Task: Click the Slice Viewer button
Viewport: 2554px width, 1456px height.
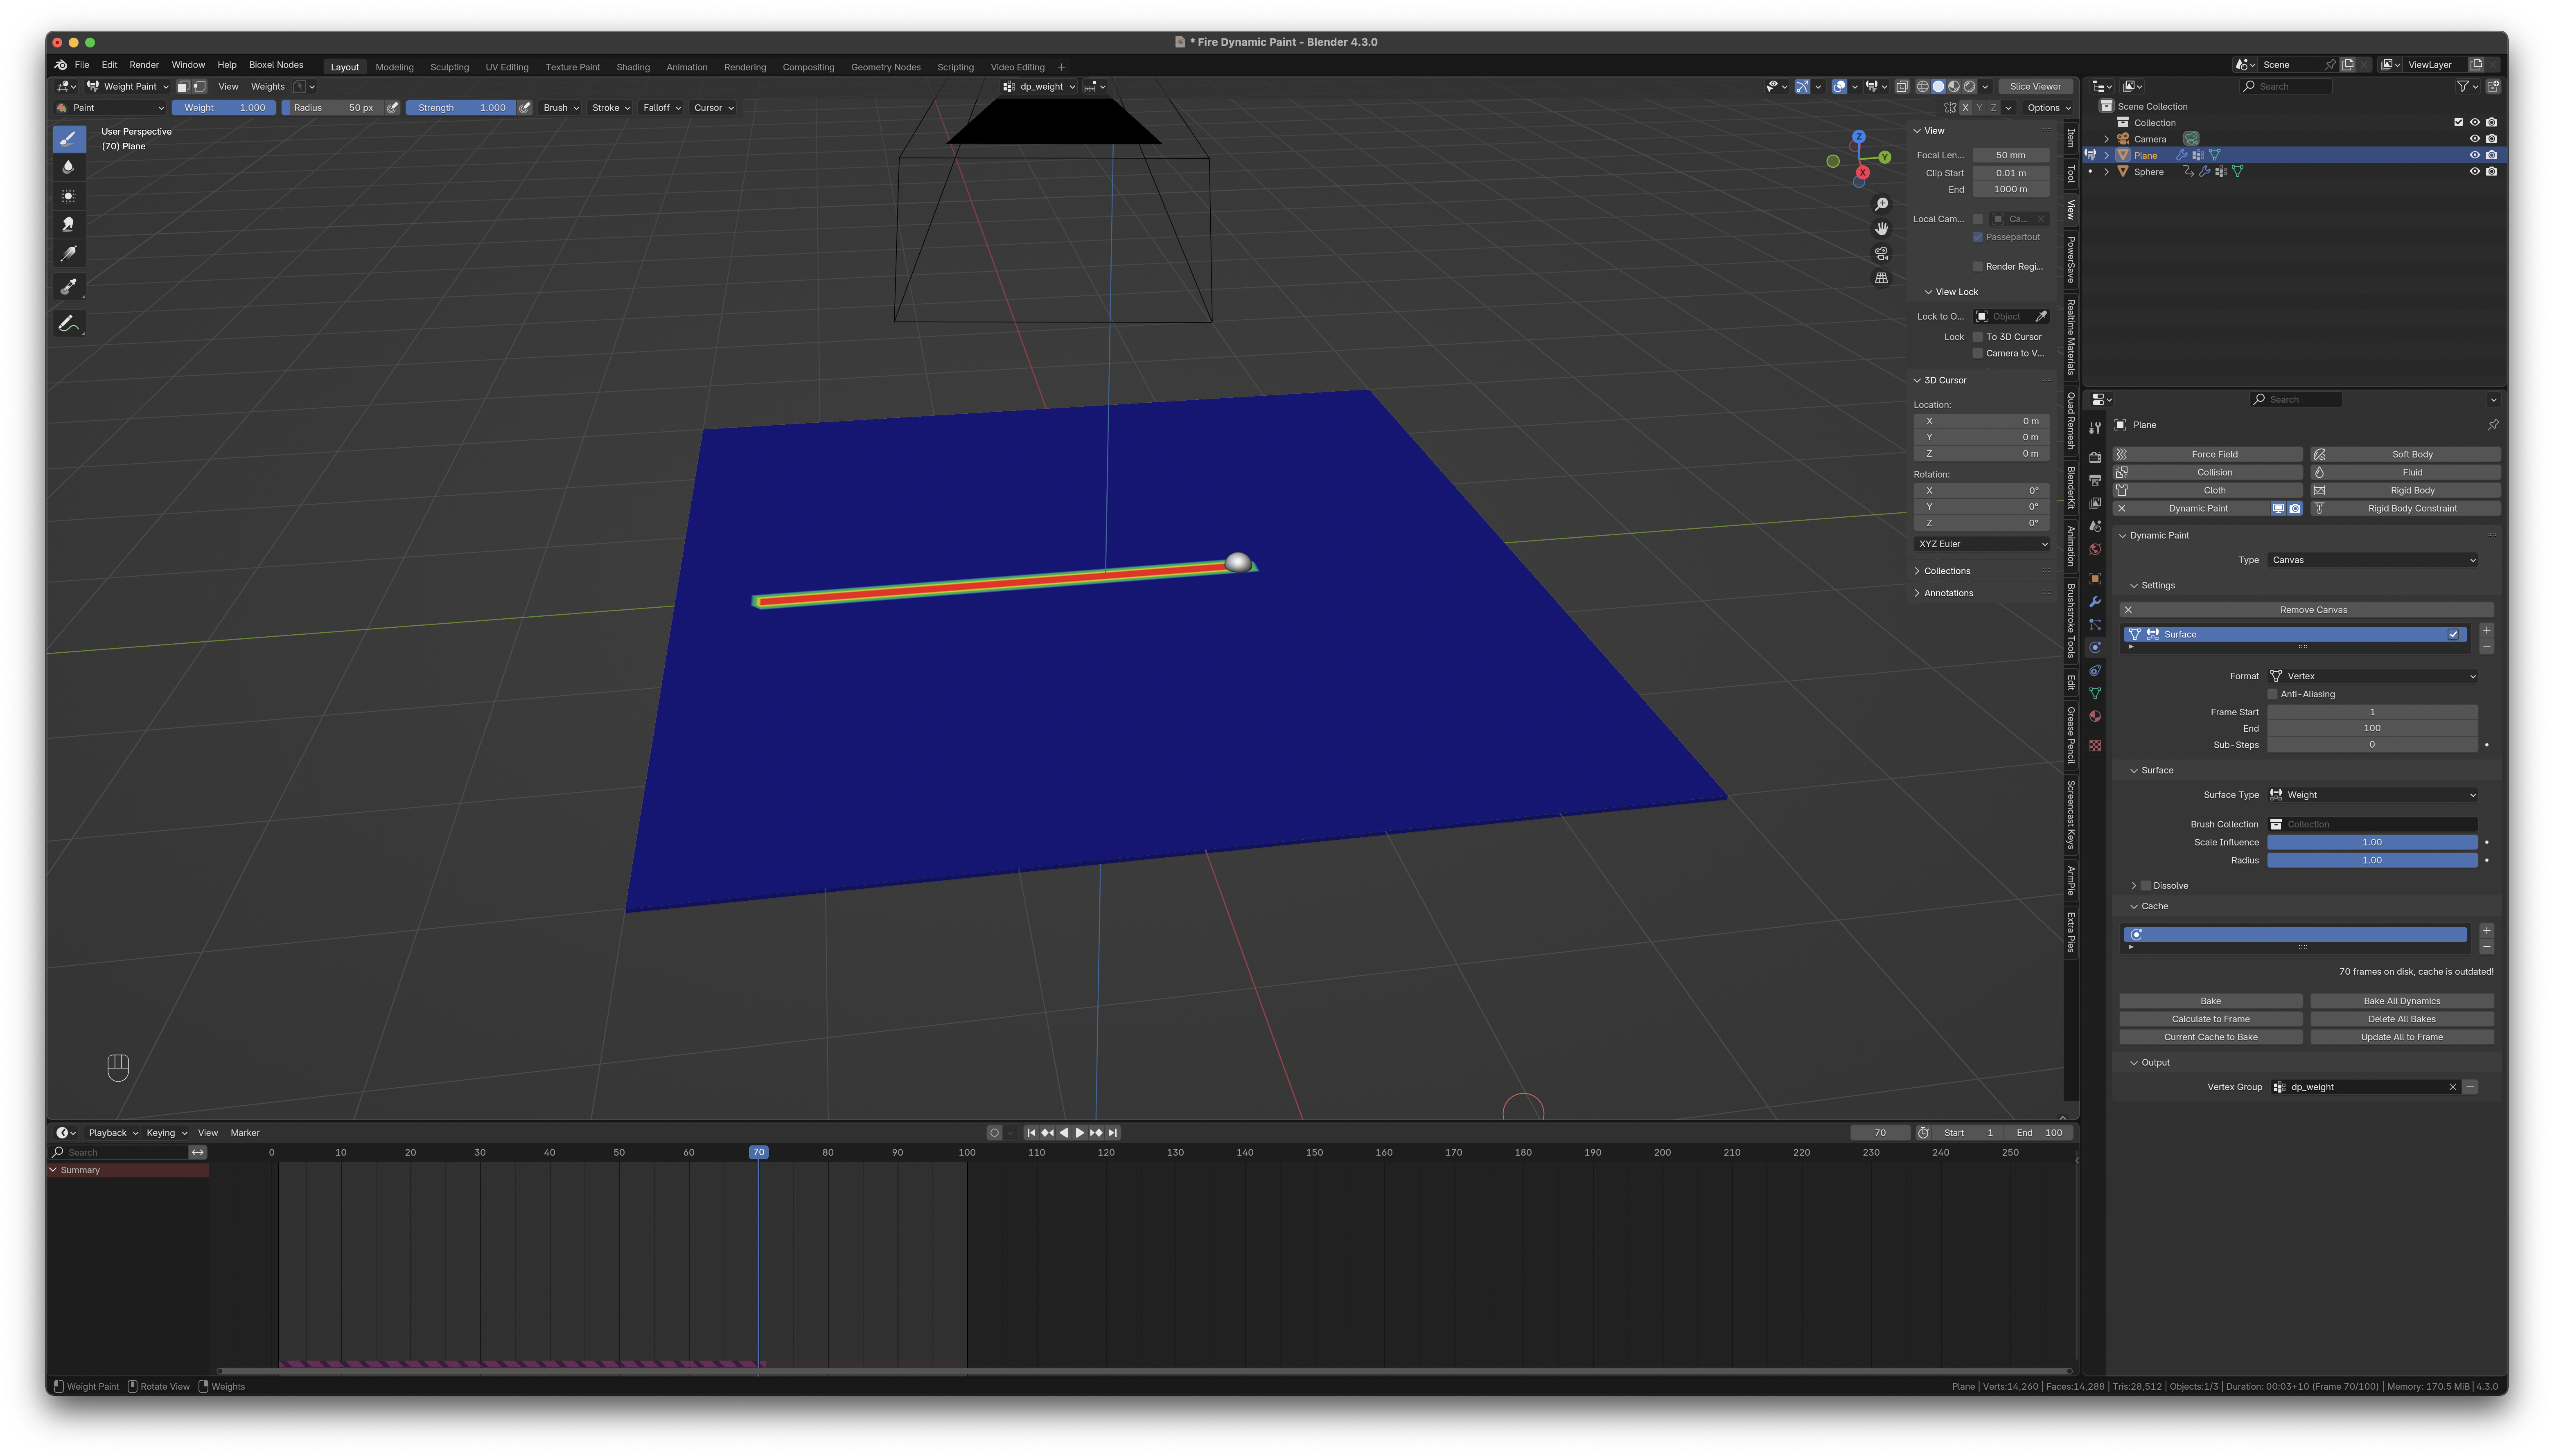Action: click(x=2034, y=87)
